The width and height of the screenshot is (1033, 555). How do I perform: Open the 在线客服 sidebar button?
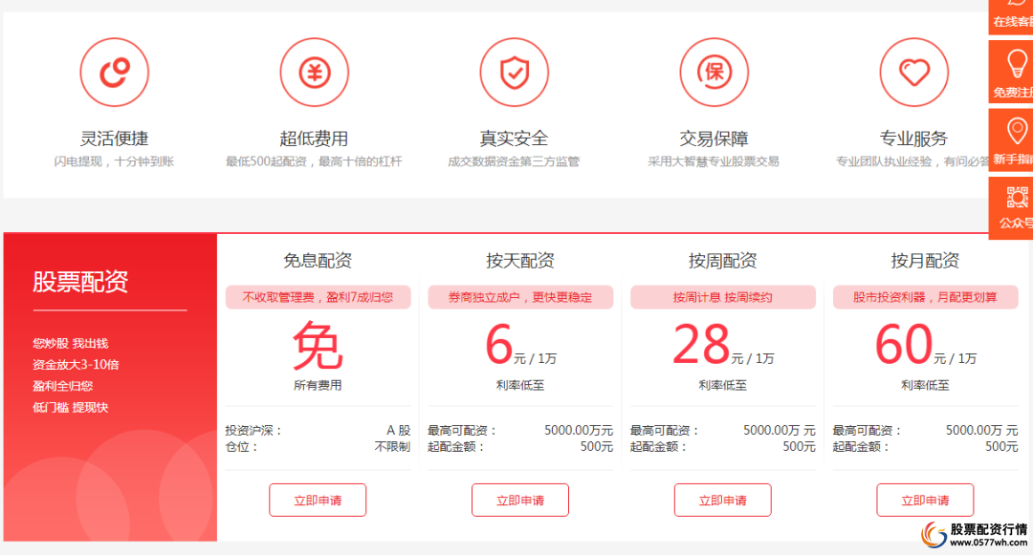[1011, 16]
